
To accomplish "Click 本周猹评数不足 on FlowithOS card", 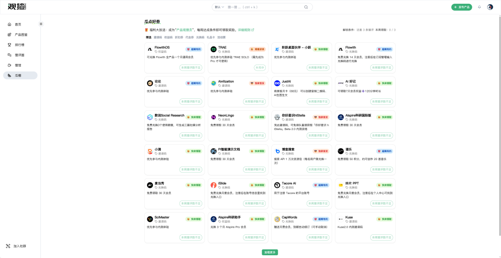I will click(x=191, y=68).
